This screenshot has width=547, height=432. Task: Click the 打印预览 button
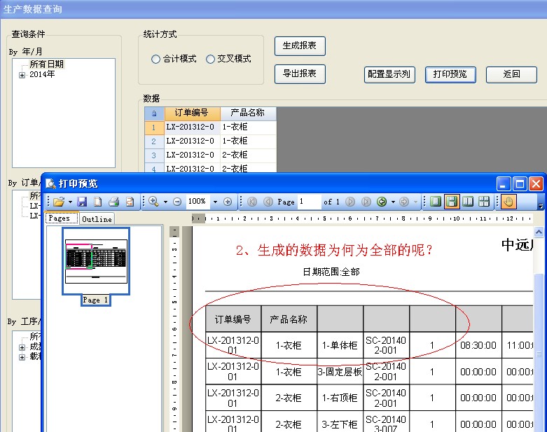click(450, 75)
